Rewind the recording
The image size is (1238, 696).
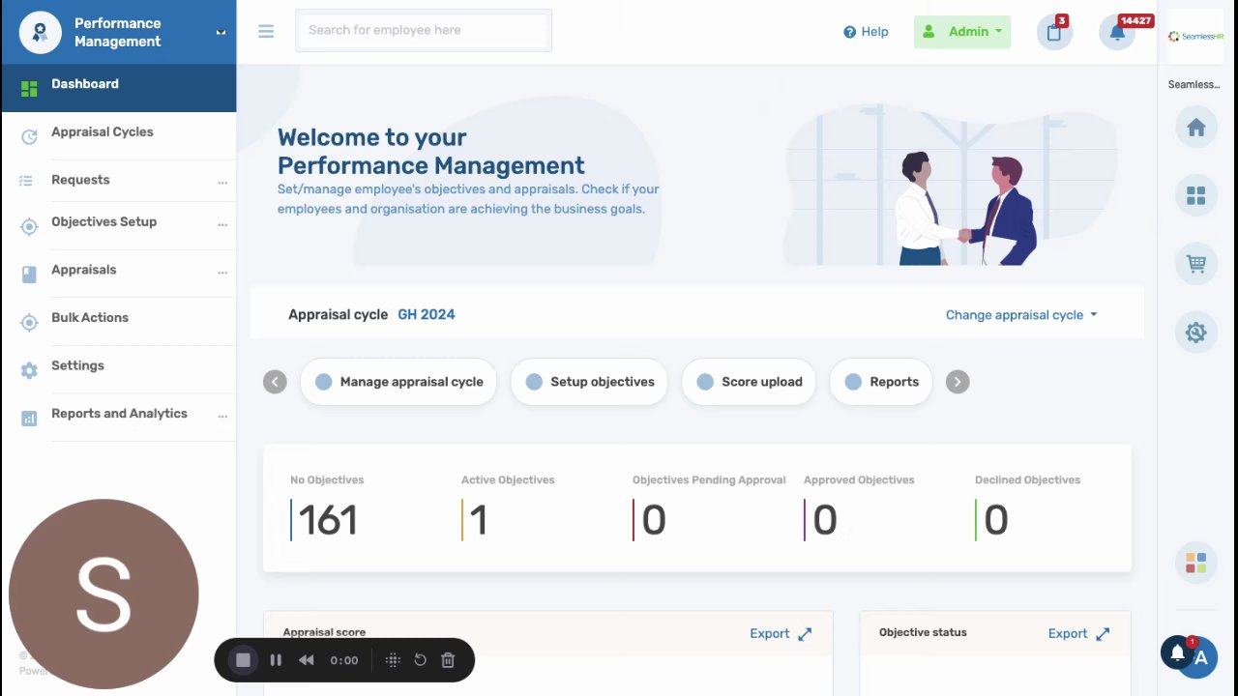click(307, 660)
